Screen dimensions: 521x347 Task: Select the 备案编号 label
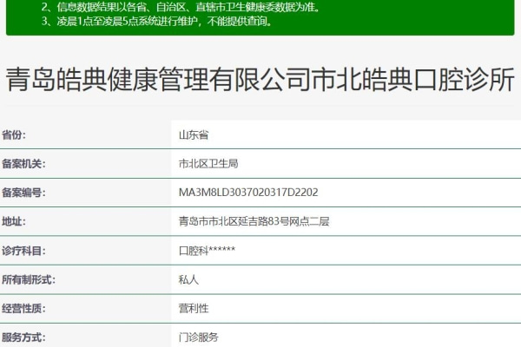[x=23, y=193]
